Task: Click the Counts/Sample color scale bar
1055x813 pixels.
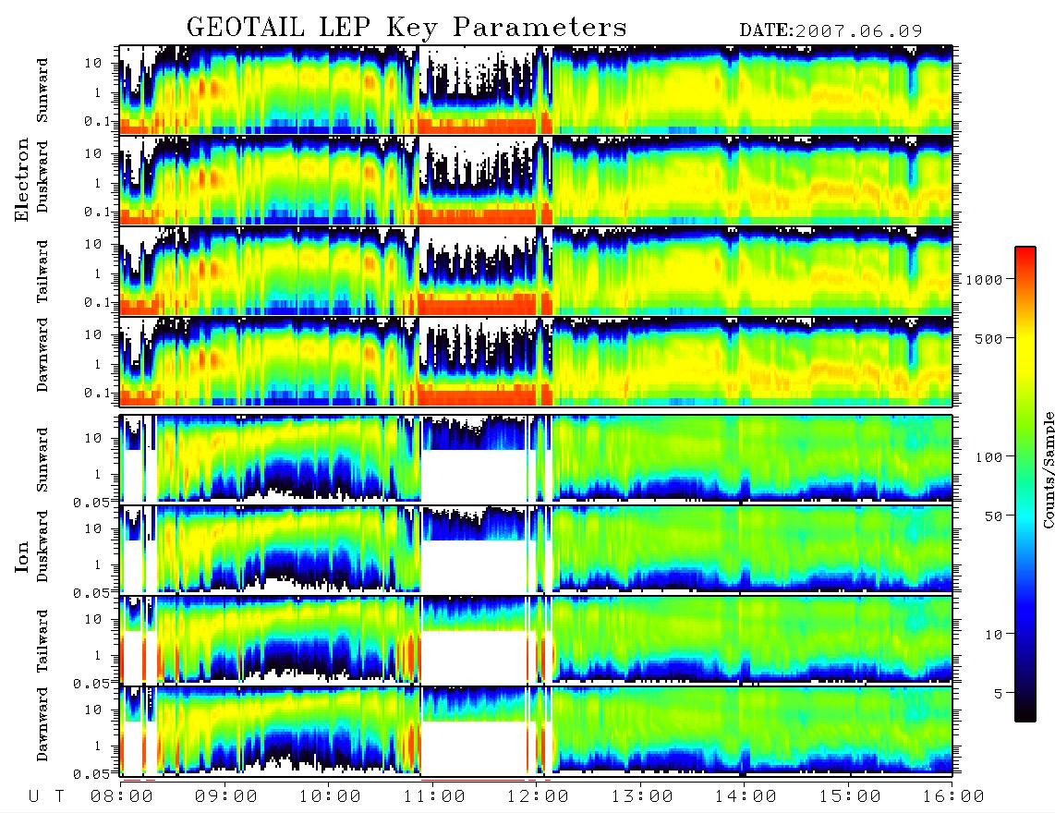Action: [x=1025, y=484]
